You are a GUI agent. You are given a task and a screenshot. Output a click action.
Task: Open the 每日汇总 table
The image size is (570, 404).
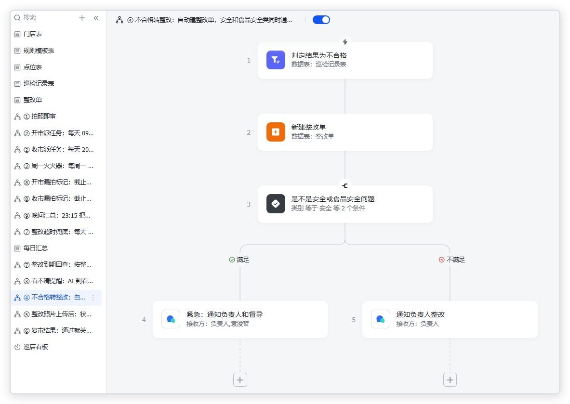pyautogui.click(x=56, y=248)
